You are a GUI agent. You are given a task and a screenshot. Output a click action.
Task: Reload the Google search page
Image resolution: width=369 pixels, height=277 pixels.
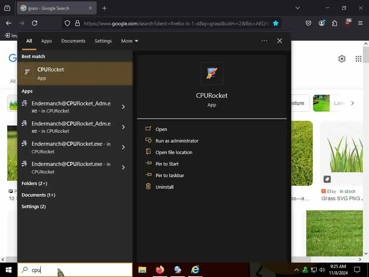click(x=35, y=23)
